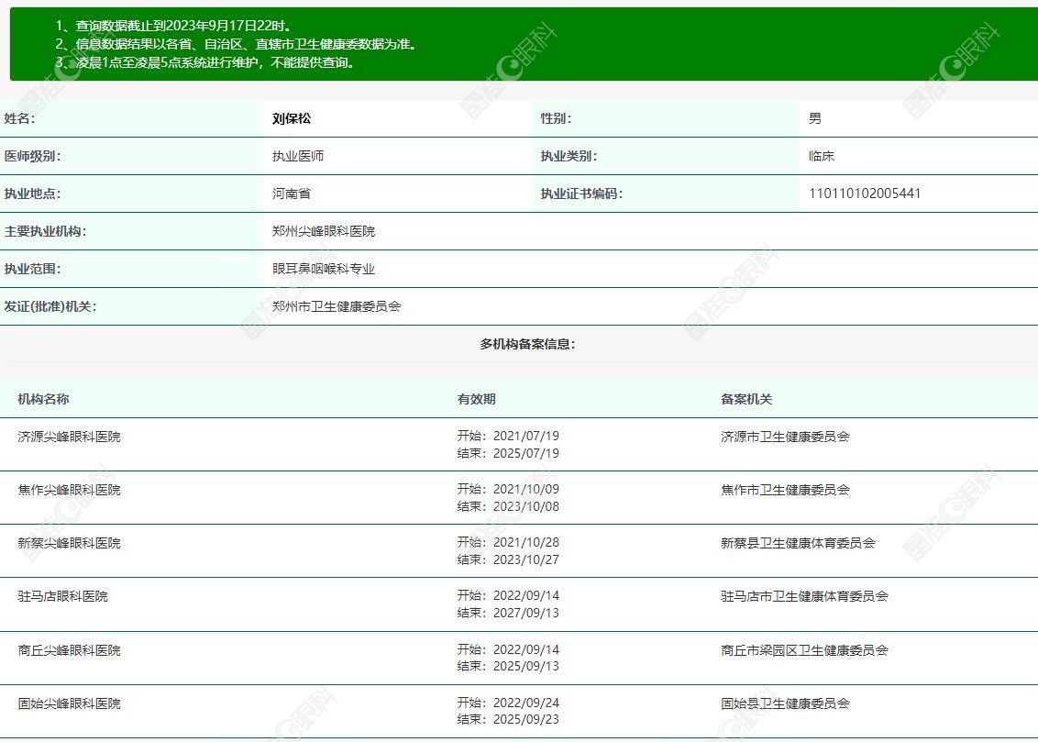Click the 临床 practice category value
Image resolution: width=1038 pixels, height=742 pixels.
point(822,156)
